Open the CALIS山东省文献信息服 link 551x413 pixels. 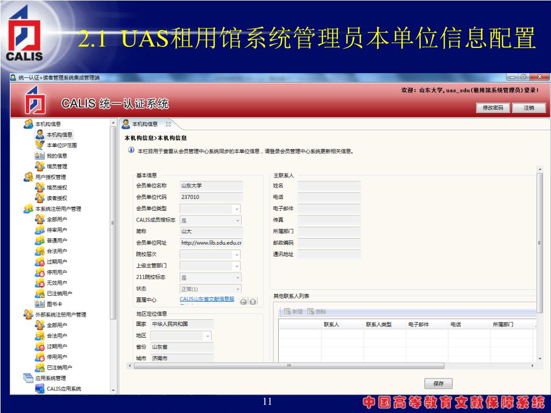(x=207, y=299)
